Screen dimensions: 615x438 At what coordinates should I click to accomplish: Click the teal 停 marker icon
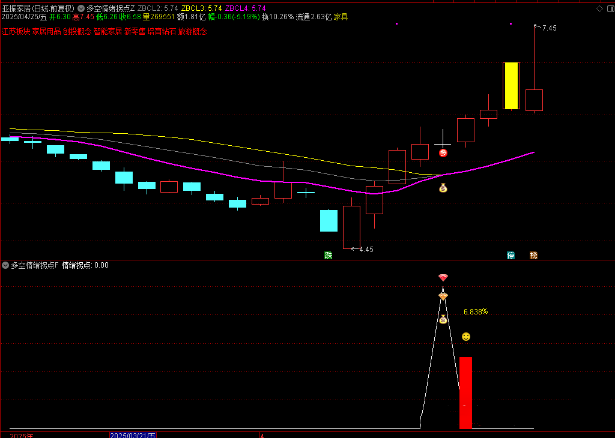510,255
